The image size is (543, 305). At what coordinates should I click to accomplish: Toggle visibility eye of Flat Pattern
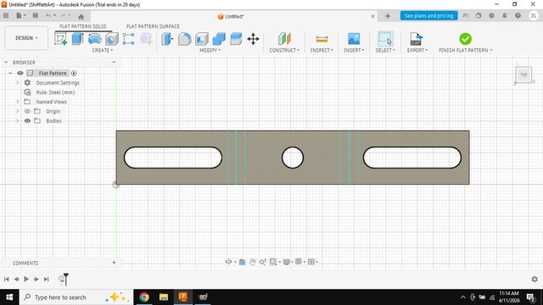[x=20, y=73]
